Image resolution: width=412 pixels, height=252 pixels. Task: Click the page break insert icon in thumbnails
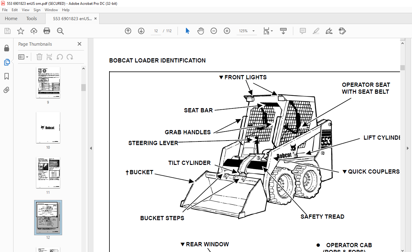coord(49,57)
